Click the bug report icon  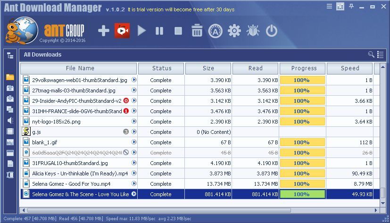(x=253, y=31)
